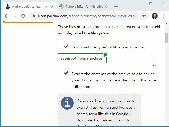The height and width of the screenshot is (127, 169).
Task: Open the Chrome three-dot menu
Action: [x=163, y=16]
